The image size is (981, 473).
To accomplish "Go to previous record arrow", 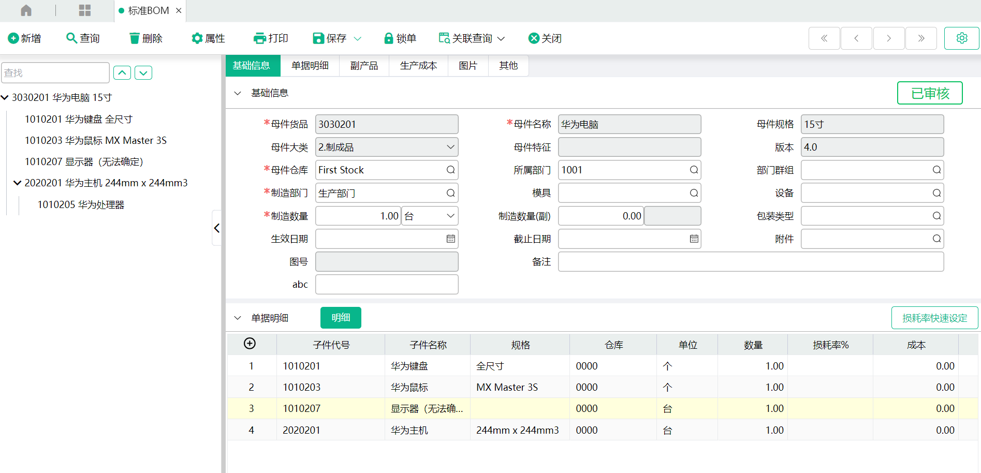I will (x=856, y=38).
